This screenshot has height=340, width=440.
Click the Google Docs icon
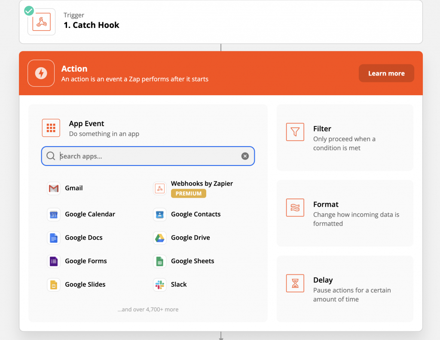(x=54, y=238)
